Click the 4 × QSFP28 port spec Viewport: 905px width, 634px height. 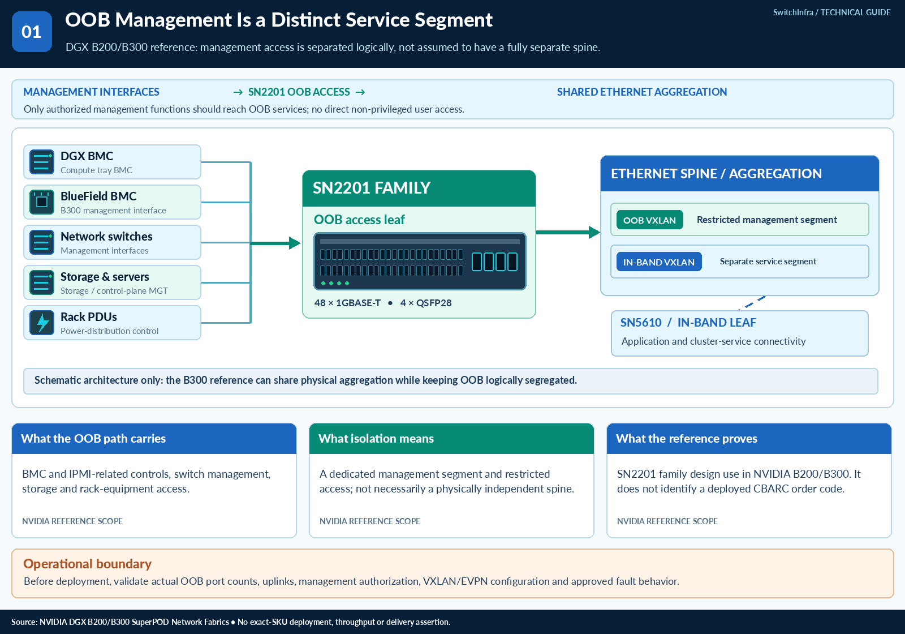click(x=426, y=303)
